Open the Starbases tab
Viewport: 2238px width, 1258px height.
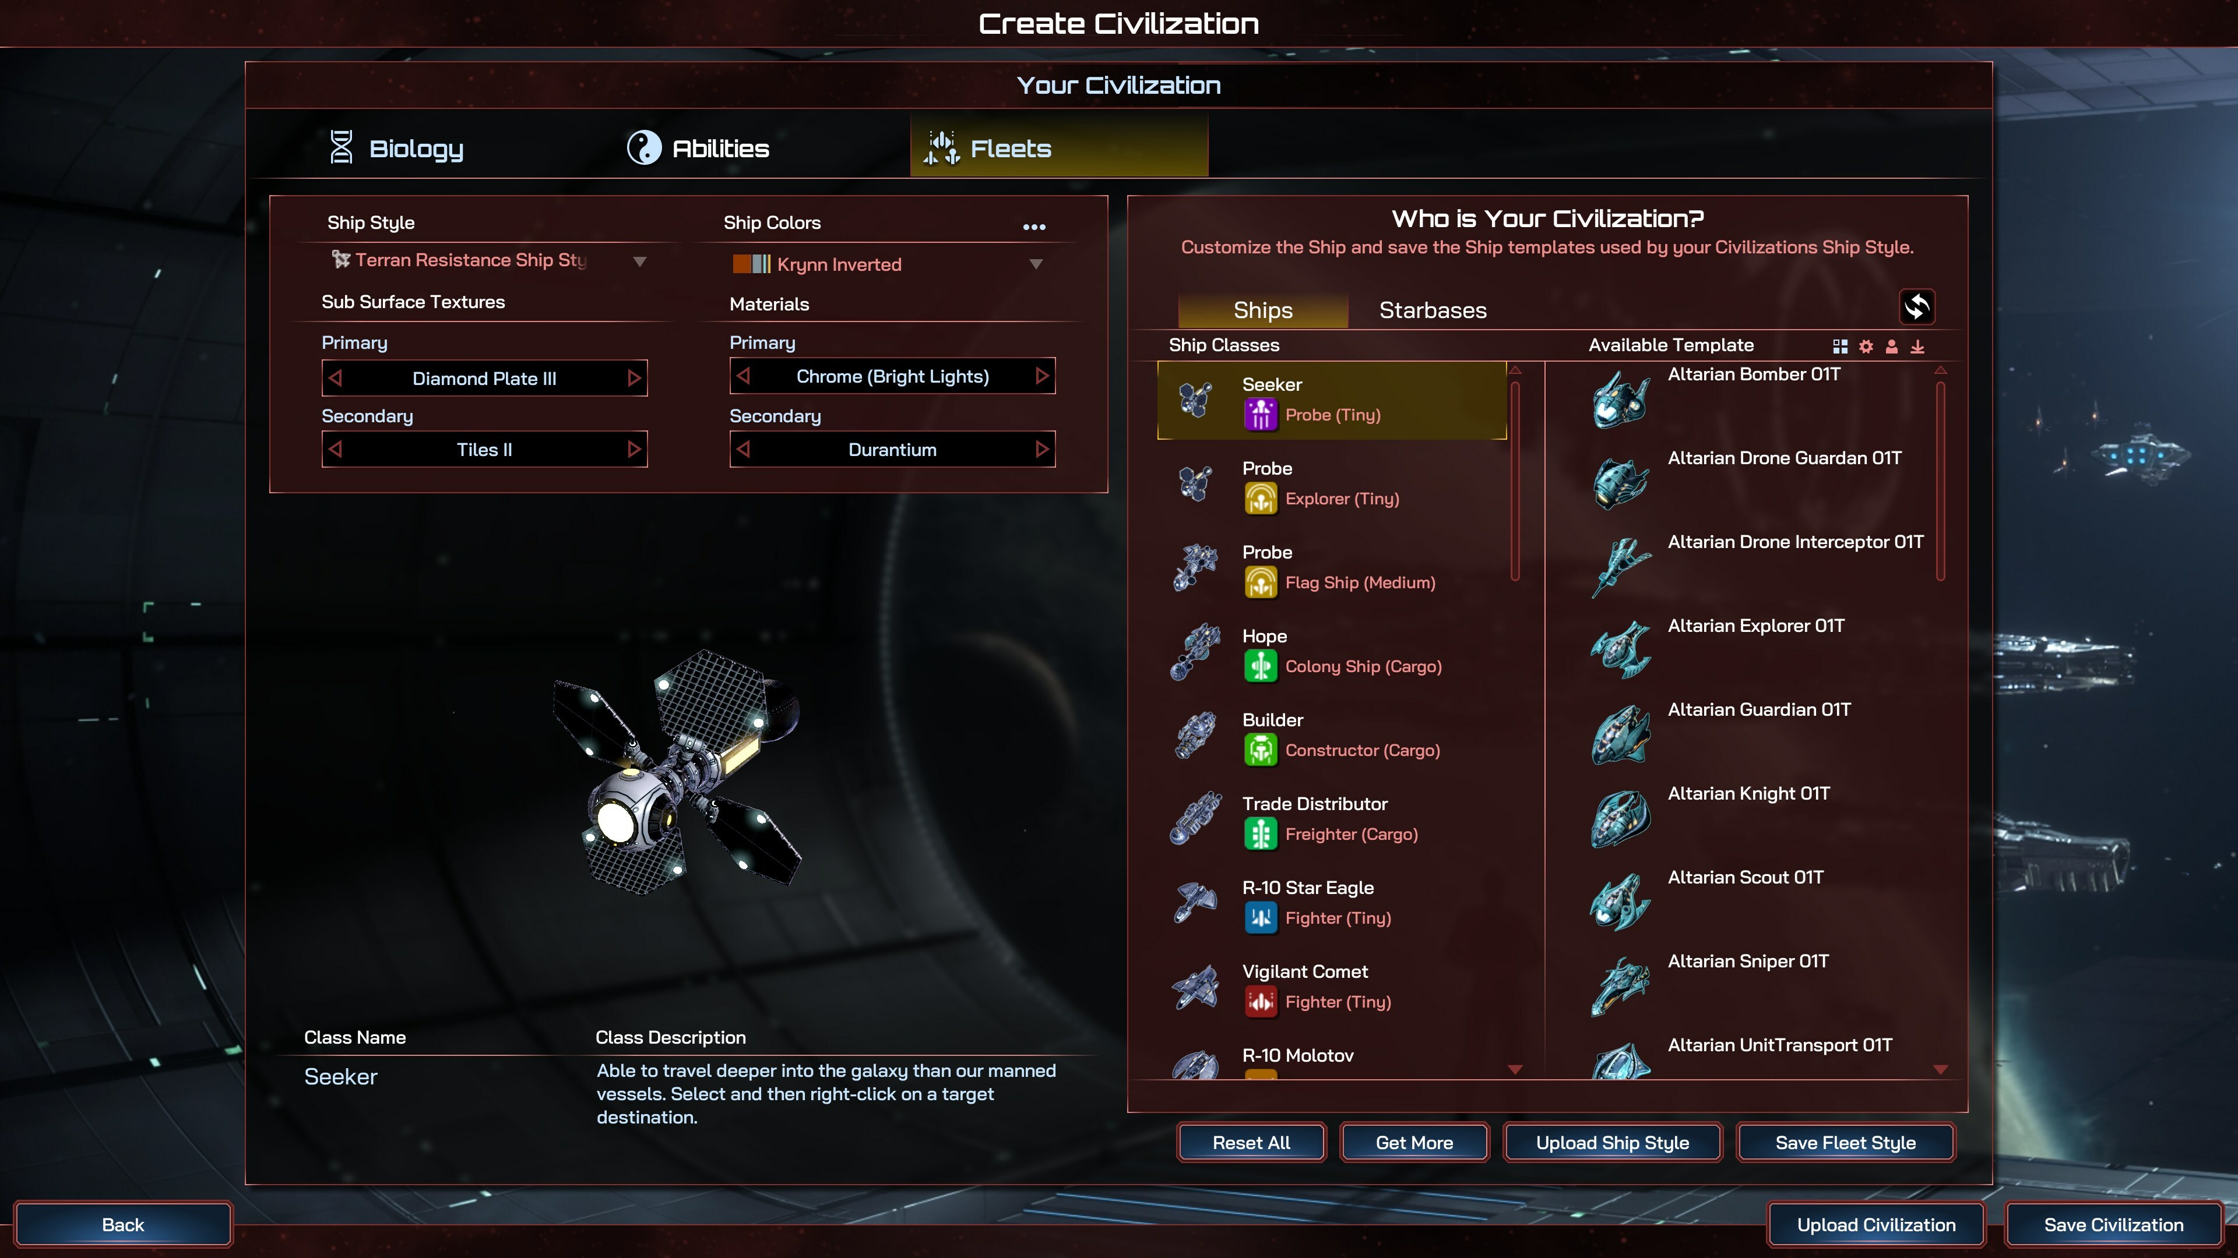click(x=1433, y=310)
